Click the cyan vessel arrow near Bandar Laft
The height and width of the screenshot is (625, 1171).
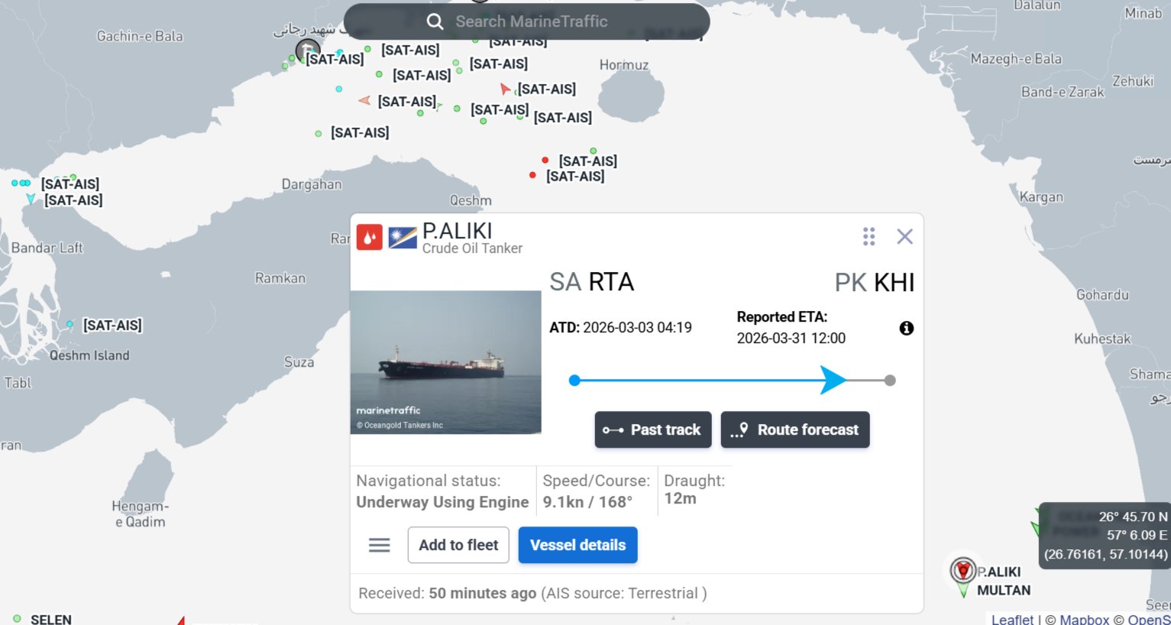[31, 199]
